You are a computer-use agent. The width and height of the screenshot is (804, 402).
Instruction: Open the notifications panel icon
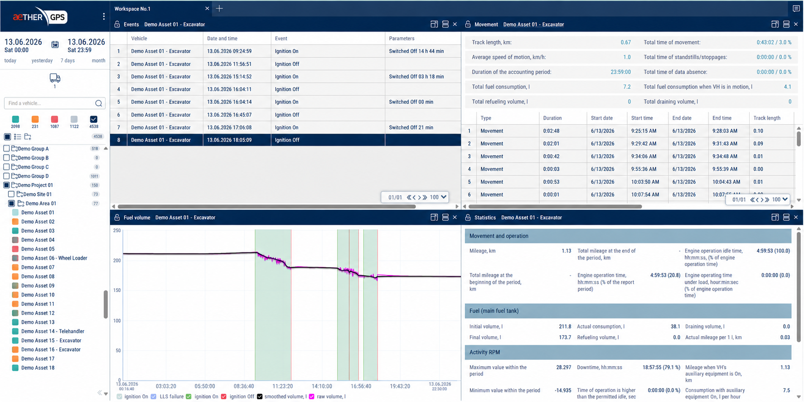click(x=796, y=9)
